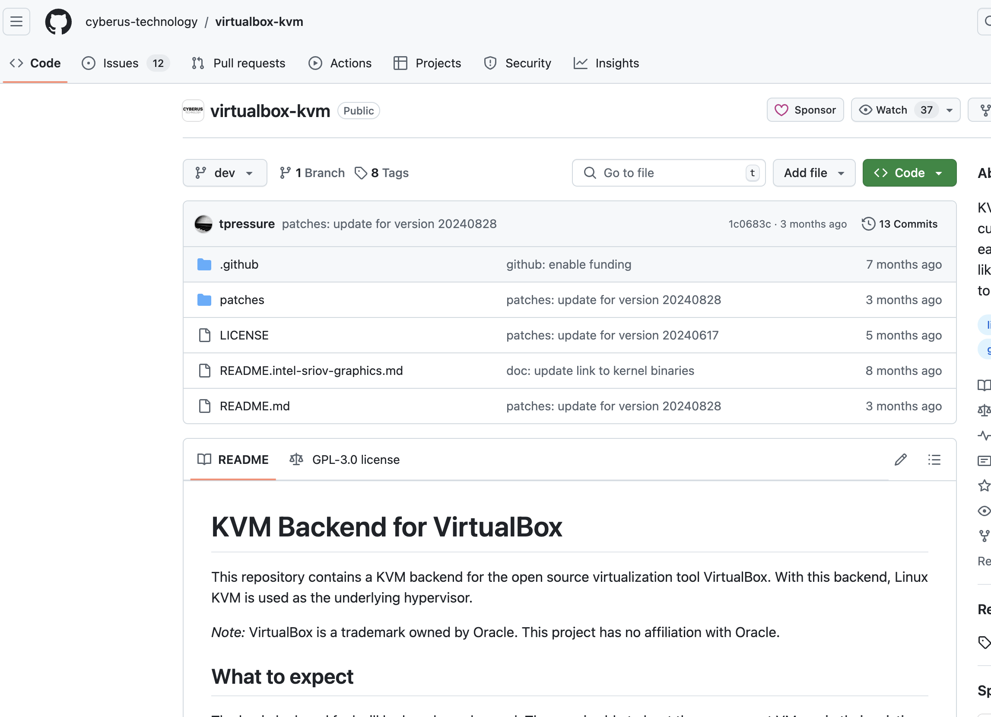991x717 pixels.
Task: Show README outline list icon
Action: point(934,460)
